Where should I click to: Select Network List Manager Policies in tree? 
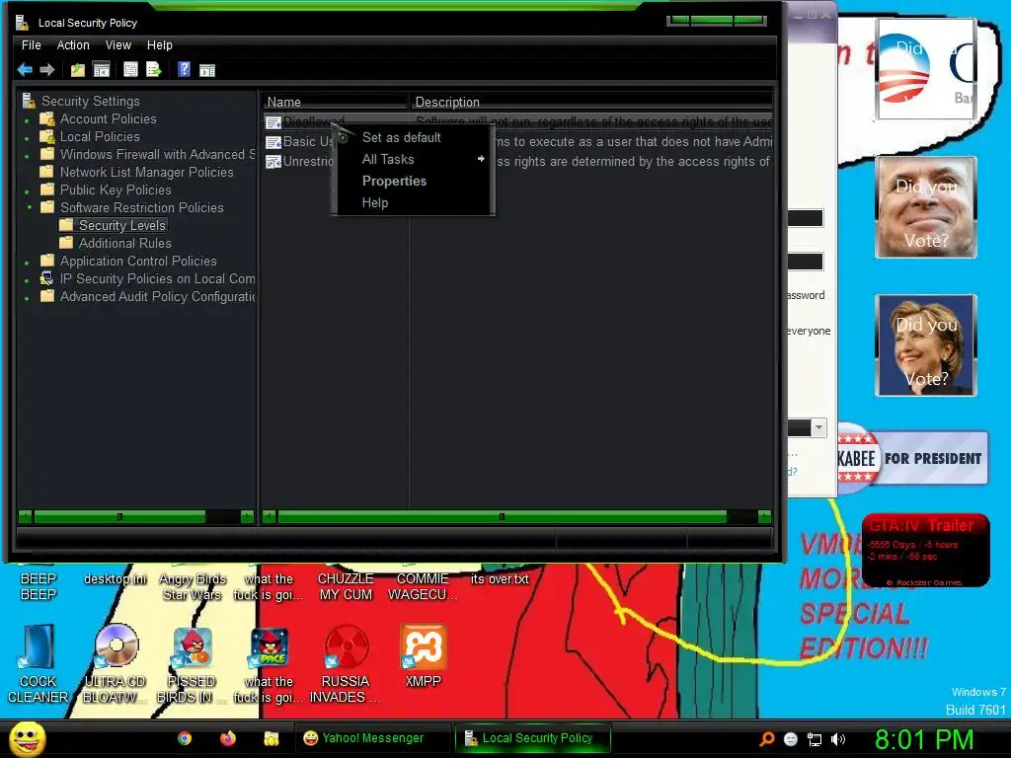pos(146,172)
